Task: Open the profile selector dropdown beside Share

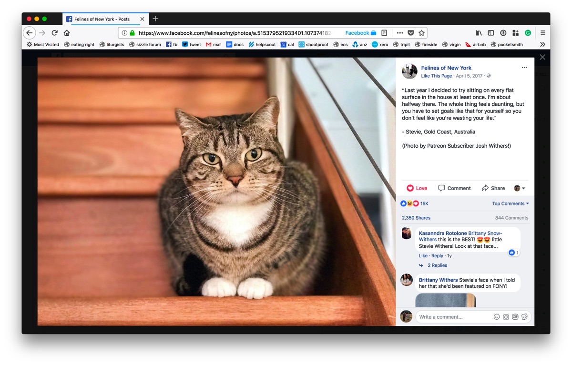Action: click(520, 188)
